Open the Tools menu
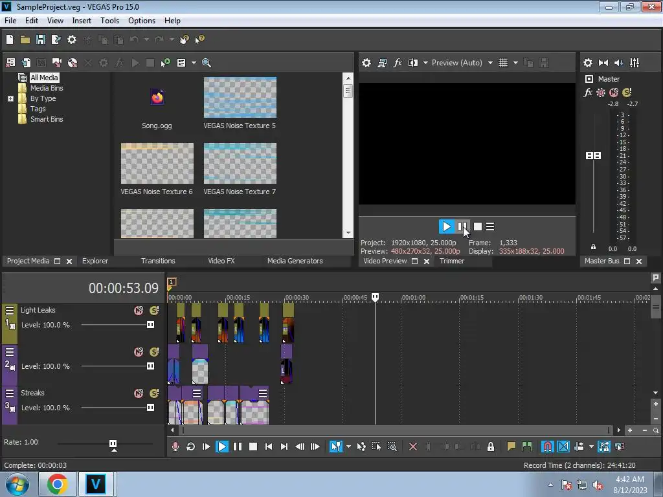Viewport: 663px width, 497px height. click(x=109, y=20)
